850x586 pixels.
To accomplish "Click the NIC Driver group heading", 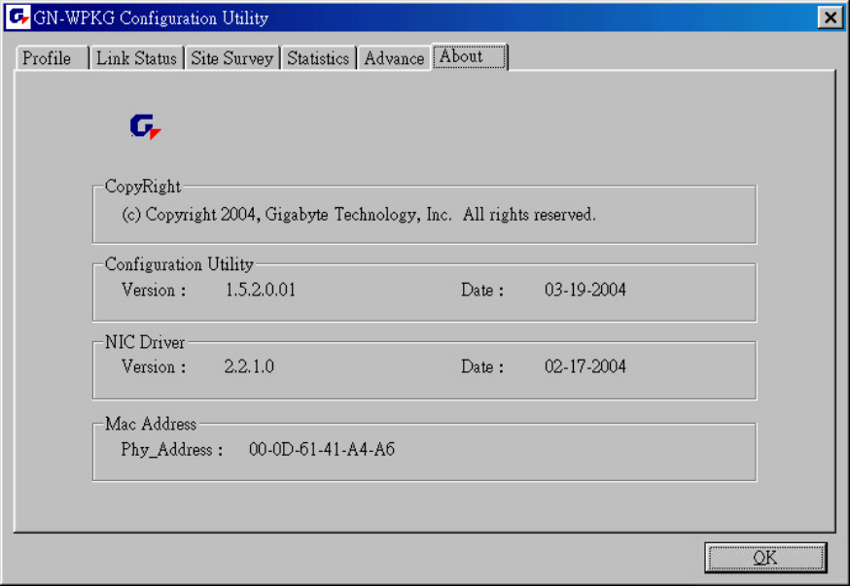I will point(145,342).
